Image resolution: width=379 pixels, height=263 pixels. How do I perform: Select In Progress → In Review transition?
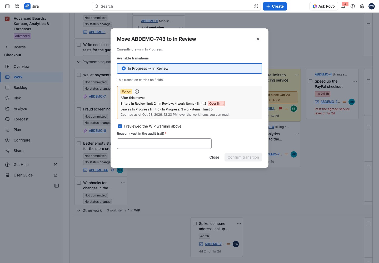click(189, 68)
